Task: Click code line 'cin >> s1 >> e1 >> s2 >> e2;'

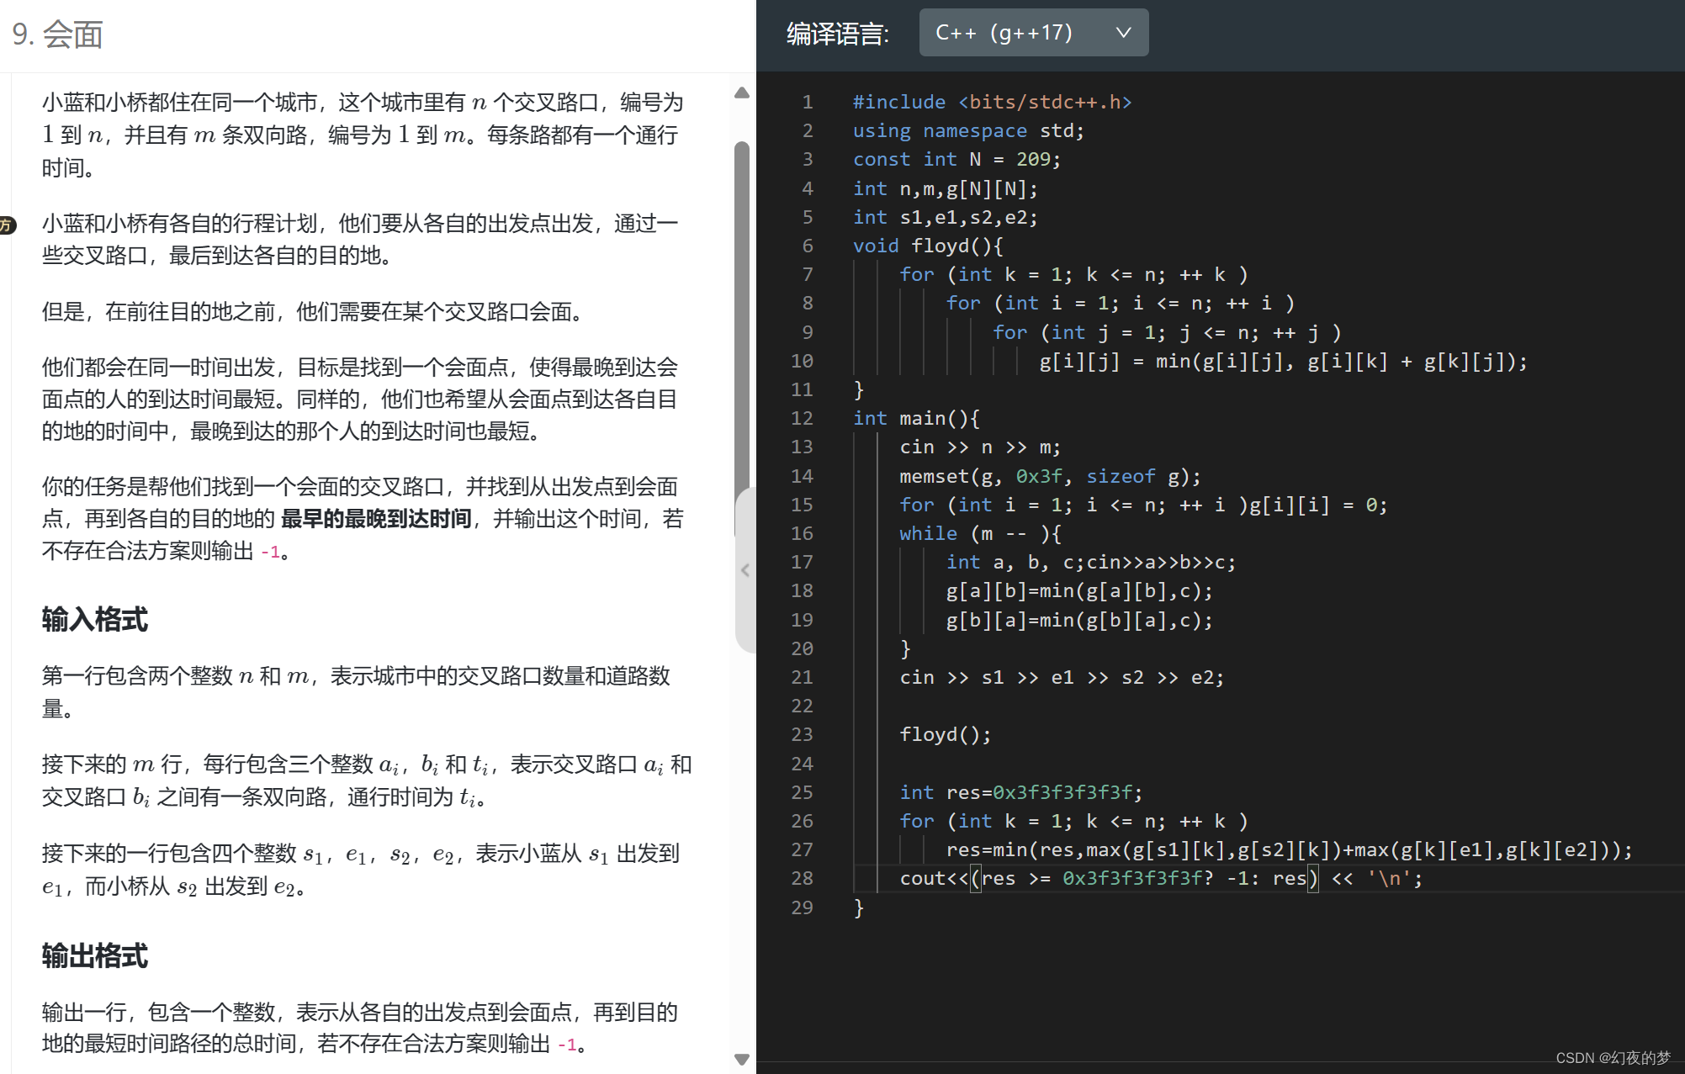Action: 1062,677
